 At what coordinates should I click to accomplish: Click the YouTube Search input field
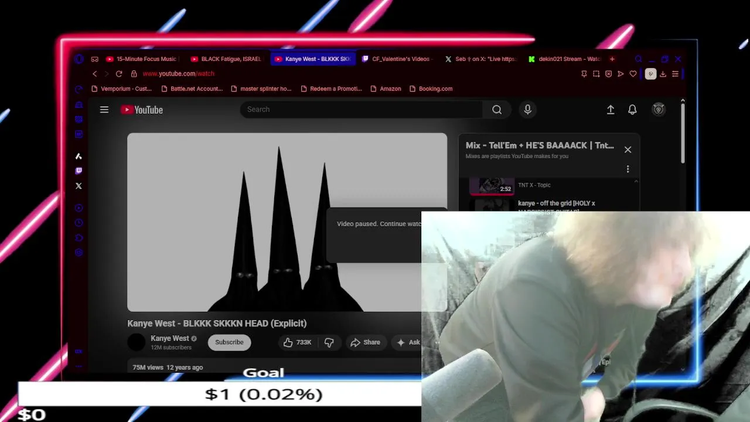362,110
